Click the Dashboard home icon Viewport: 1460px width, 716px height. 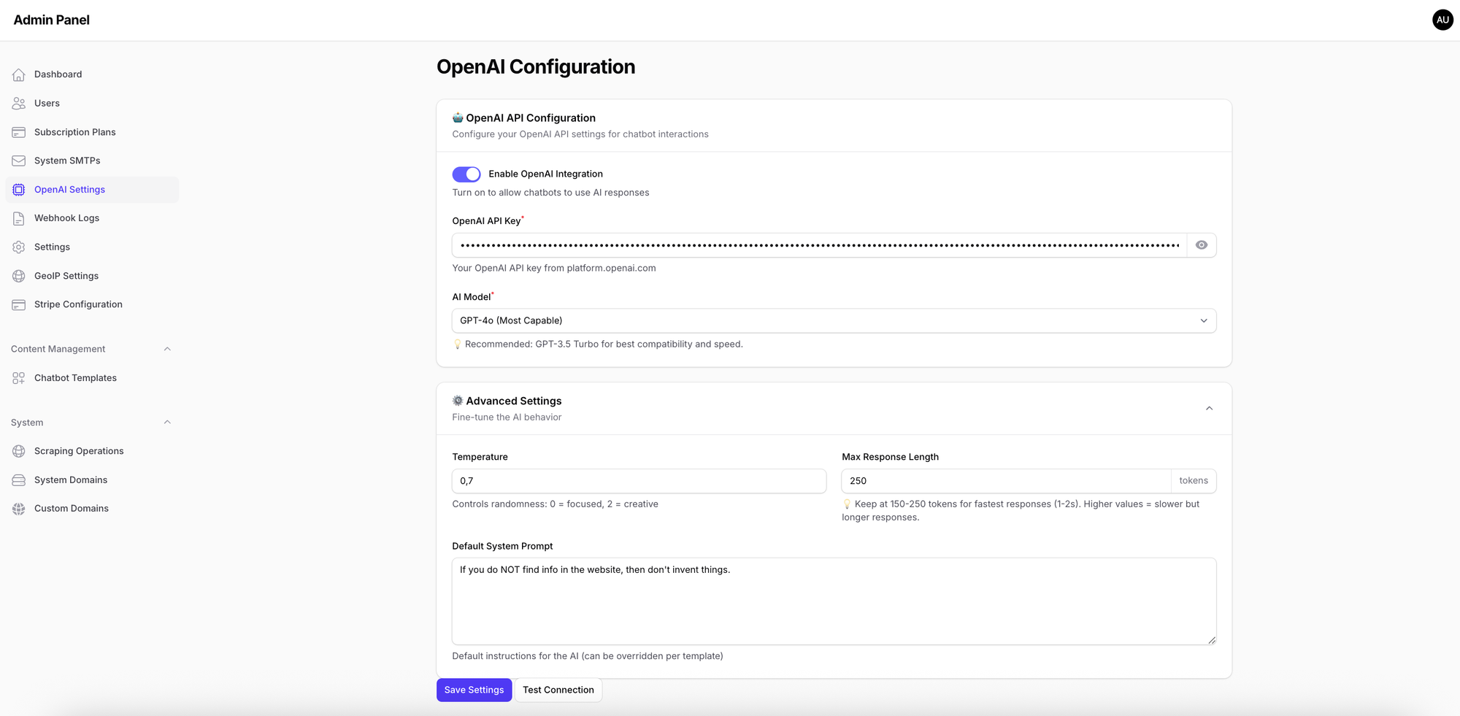point(19,74)
